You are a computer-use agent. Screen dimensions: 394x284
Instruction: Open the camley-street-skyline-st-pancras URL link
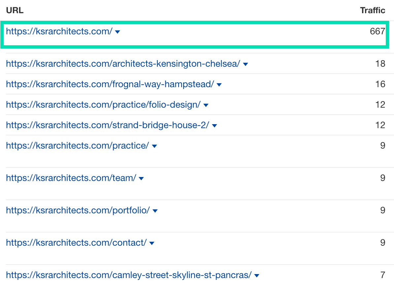129,275
